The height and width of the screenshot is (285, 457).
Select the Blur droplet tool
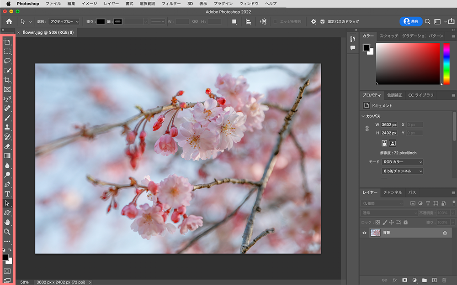pyautogui.click(x=7, y=165)
